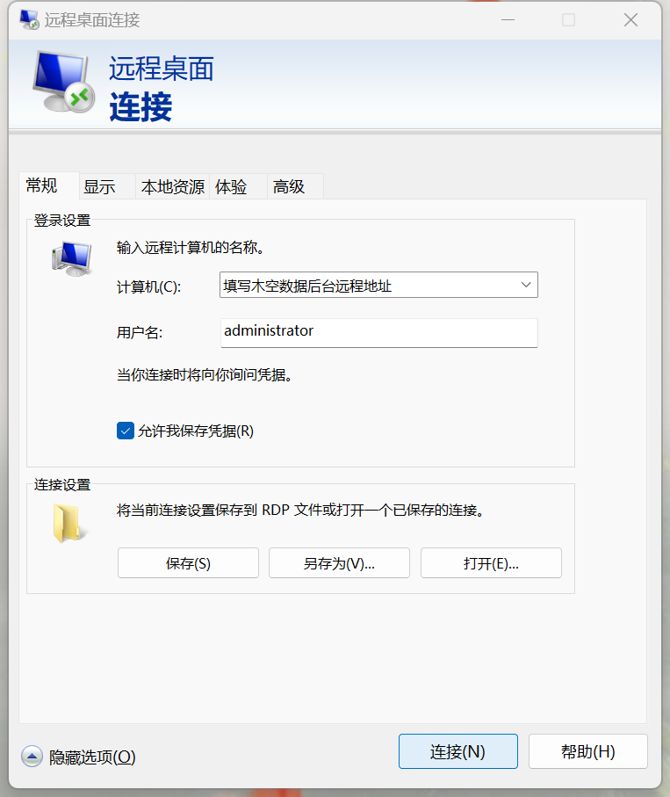
Task: Click the text 当你连接时将向你询问凭据。
Action: [205, 375]
